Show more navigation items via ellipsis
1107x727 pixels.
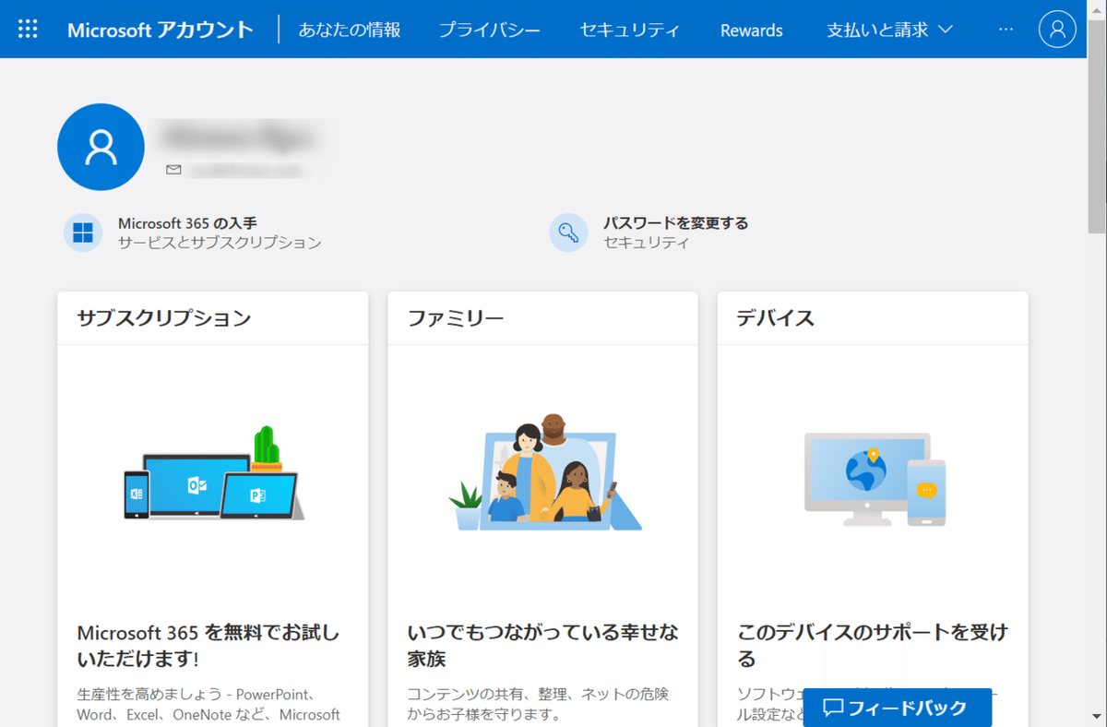(1006, 30)
